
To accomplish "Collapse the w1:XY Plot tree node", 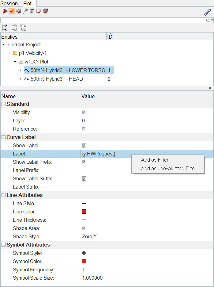I will pos(15,62).
